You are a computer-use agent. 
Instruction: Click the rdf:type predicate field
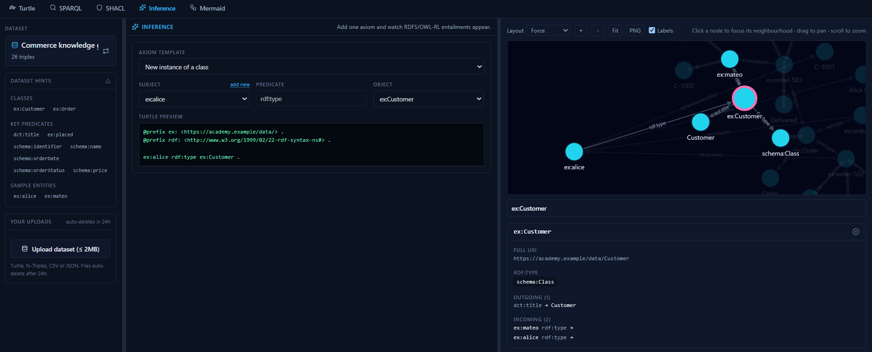coord(311,99)
